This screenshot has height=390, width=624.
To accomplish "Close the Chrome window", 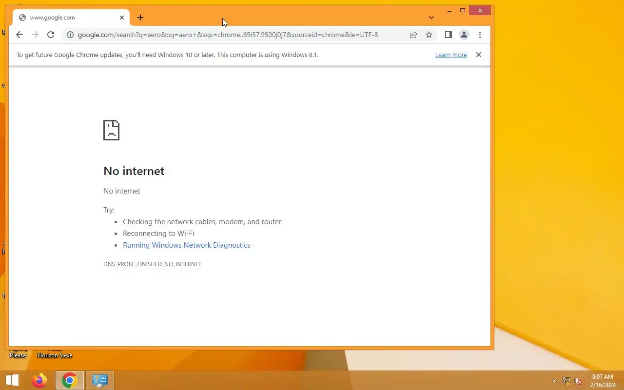I will pyautogui.click(x=480, y=11).
